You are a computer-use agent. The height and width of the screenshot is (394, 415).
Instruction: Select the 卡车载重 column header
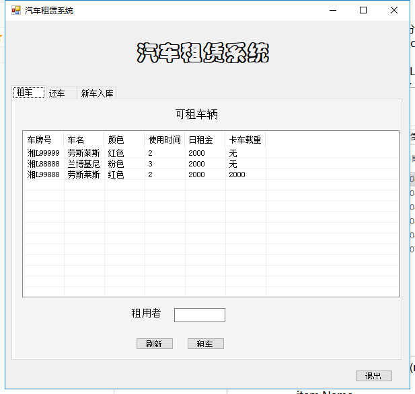pyautogui.click(x=246, y=140)
